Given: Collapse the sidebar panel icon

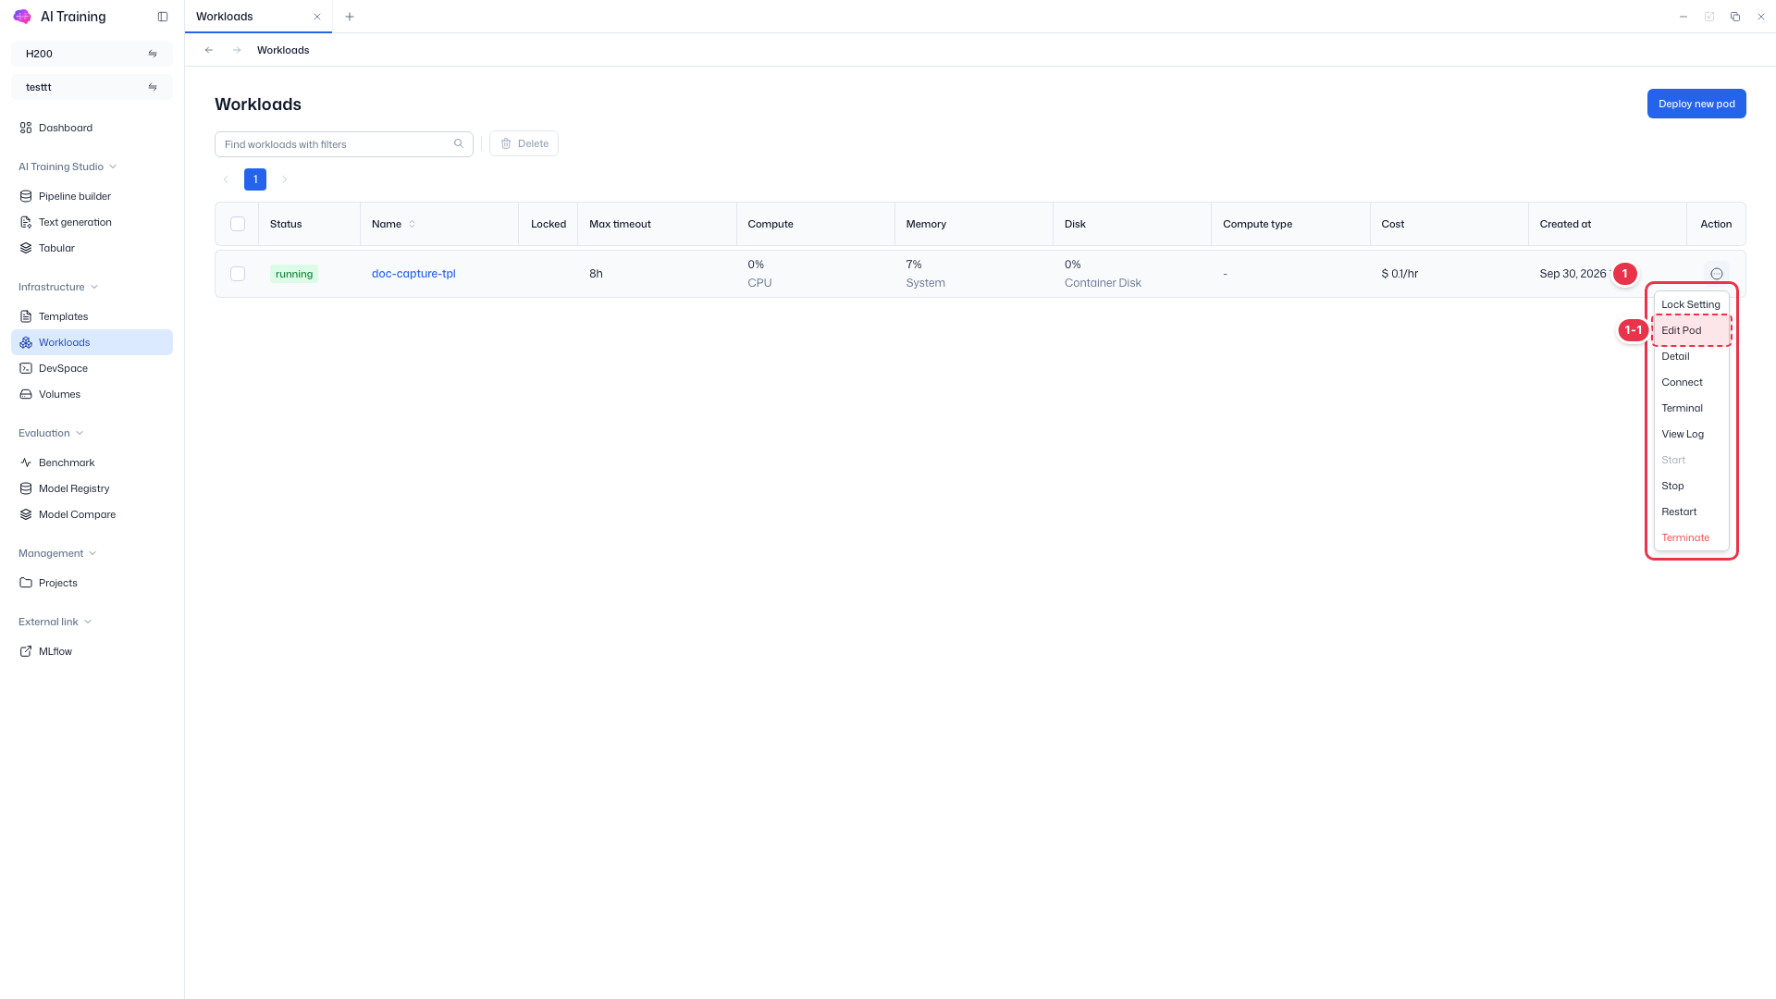Looking at the screenshot, I should pyautogui.click(x=163, y=17).
